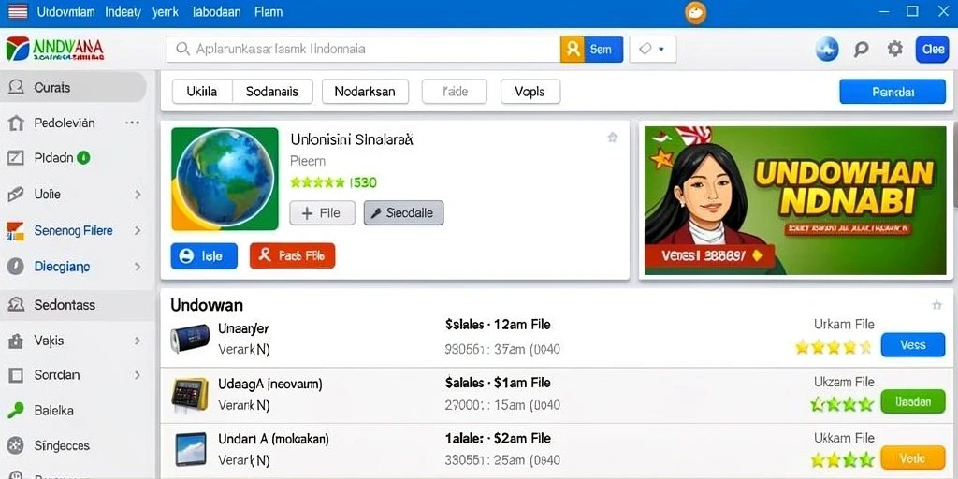The height and width of the screenshot is (479, 958).
Task: Click the flag icon in the title bar
Action: tap(18, 11)
